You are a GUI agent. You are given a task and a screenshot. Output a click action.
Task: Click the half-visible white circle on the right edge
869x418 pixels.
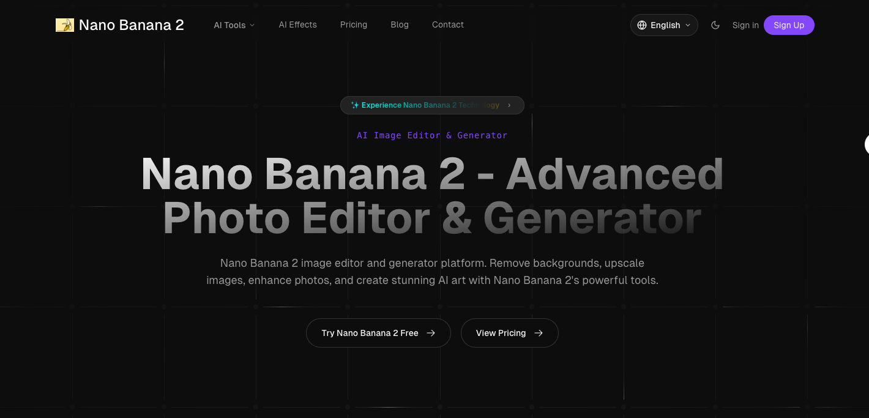[x=867, y=144]
